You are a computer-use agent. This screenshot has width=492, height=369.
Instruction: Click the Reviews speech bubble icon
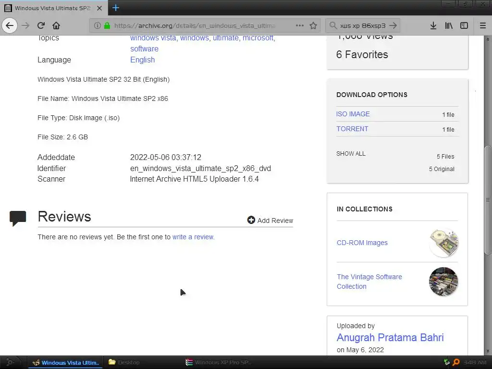coord(18,219)
